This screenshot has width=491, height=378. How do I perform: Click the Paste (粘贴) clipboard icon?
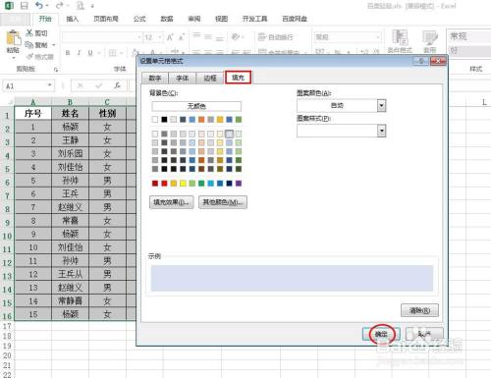(13, 38)
